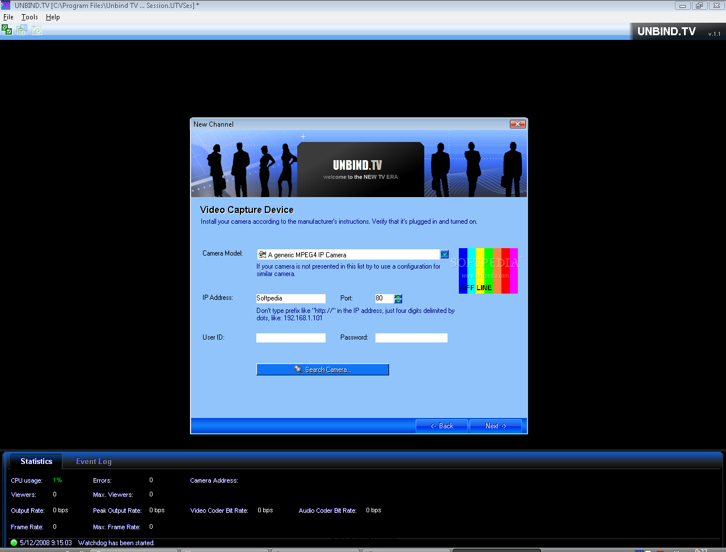Screen dimensions: 726x552
Task: Click the "IP Address:" label
Action: point(218,298)
